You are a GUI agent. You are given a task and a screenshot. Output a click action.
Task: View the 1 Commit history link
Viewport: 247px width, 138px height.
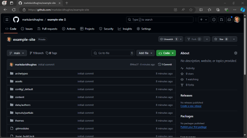[x=165, y=65]
